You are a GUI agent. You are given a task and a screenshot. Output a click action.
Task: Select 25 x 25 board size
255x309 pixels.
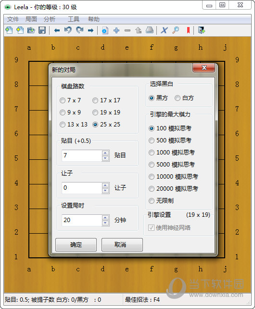click(x=106, y=125)
